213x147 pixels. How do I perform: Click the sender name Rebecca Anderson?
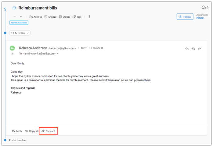click(33, 48)
